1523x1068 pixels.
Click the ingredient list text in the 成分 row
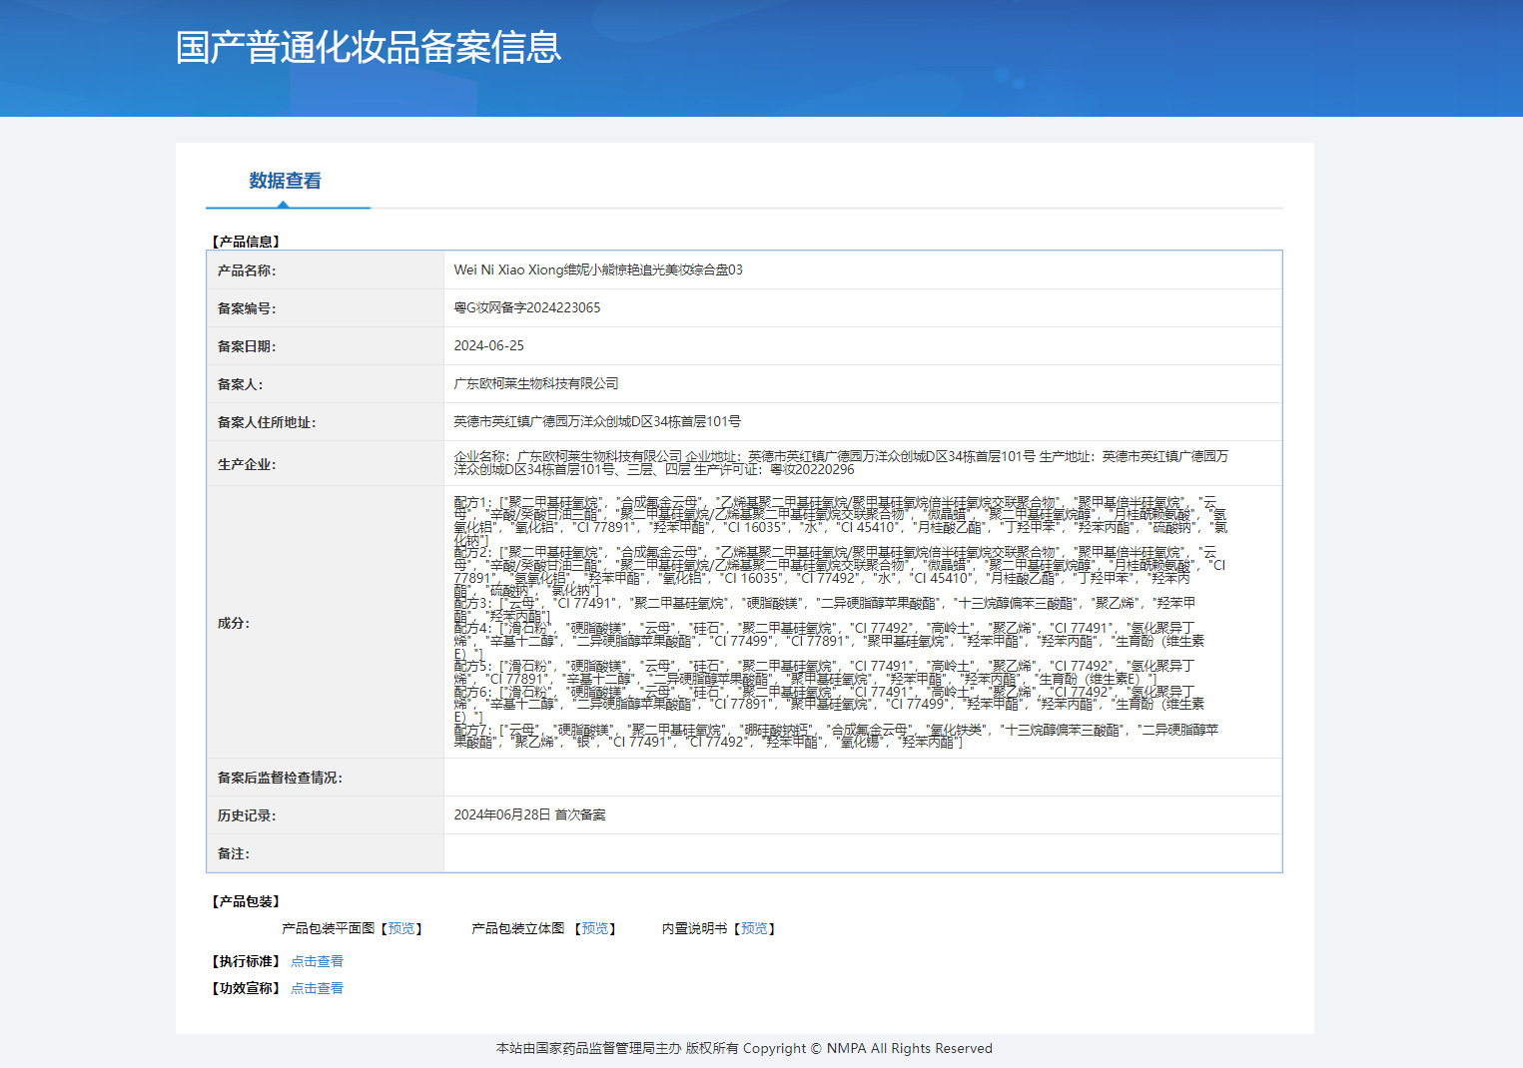click(841, 622)
